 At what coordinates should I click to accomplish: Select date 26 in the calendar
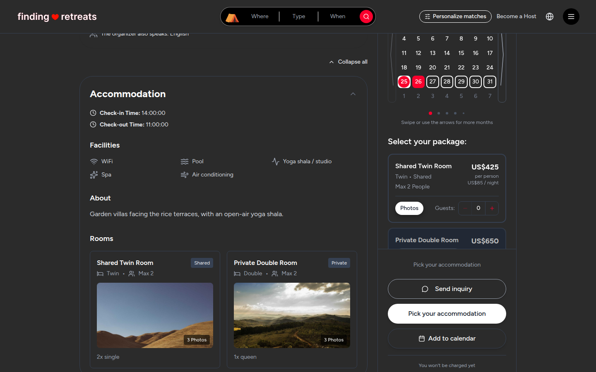[x=418, y=82]
